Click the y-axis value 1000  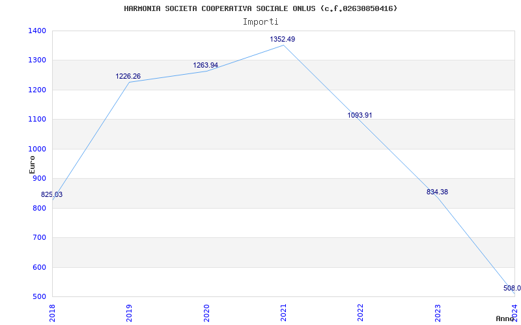tap(38, 149)
